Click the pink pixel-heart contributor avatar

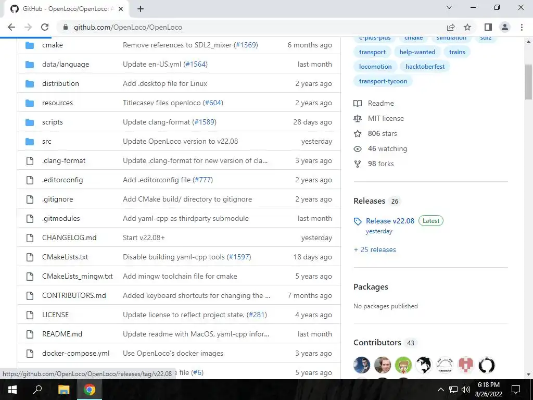pyautogui.click(x=466, y=365)
